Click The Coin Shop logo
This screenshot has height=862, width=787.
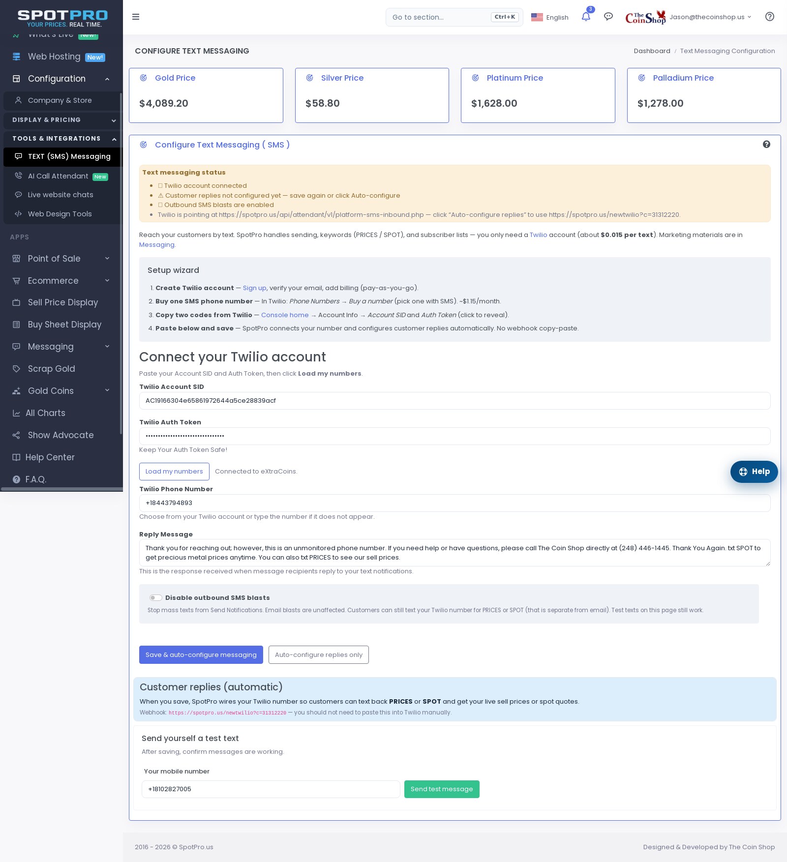tap(645, 17)
